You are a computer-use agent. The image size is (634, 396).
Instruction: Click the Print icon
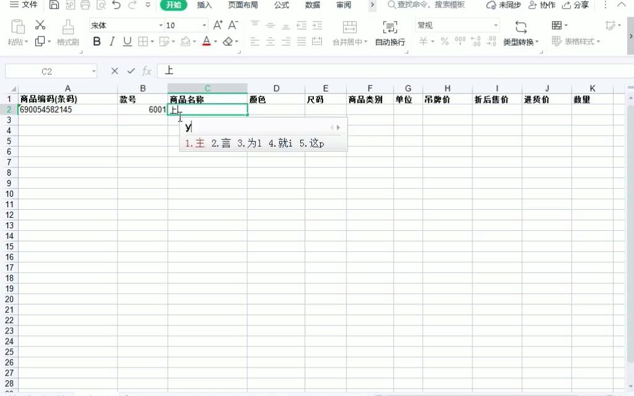click(x=85, y=6)
